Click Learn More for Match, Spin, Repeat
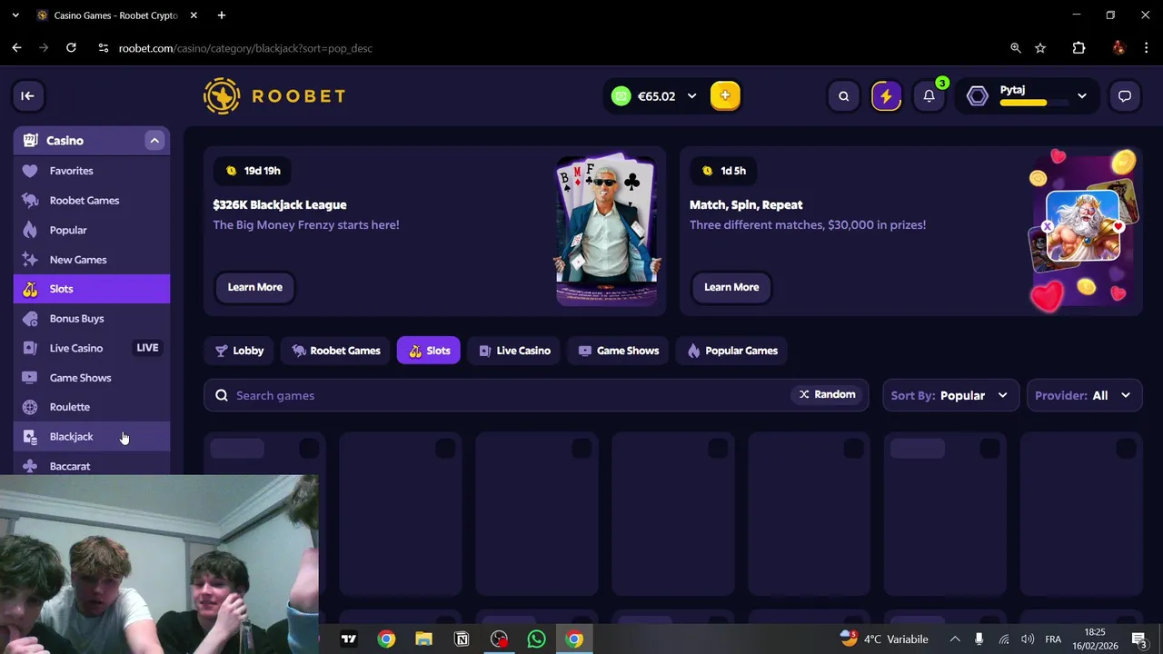Image resolution: width=1163 pixels, height=654 pixels. click(731, 287)
